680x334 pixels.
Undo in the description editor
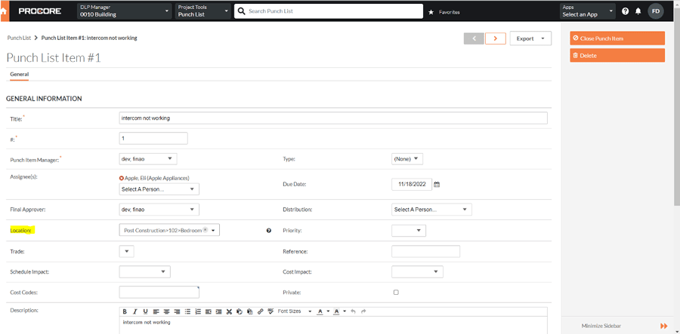(x=353, y=311)
